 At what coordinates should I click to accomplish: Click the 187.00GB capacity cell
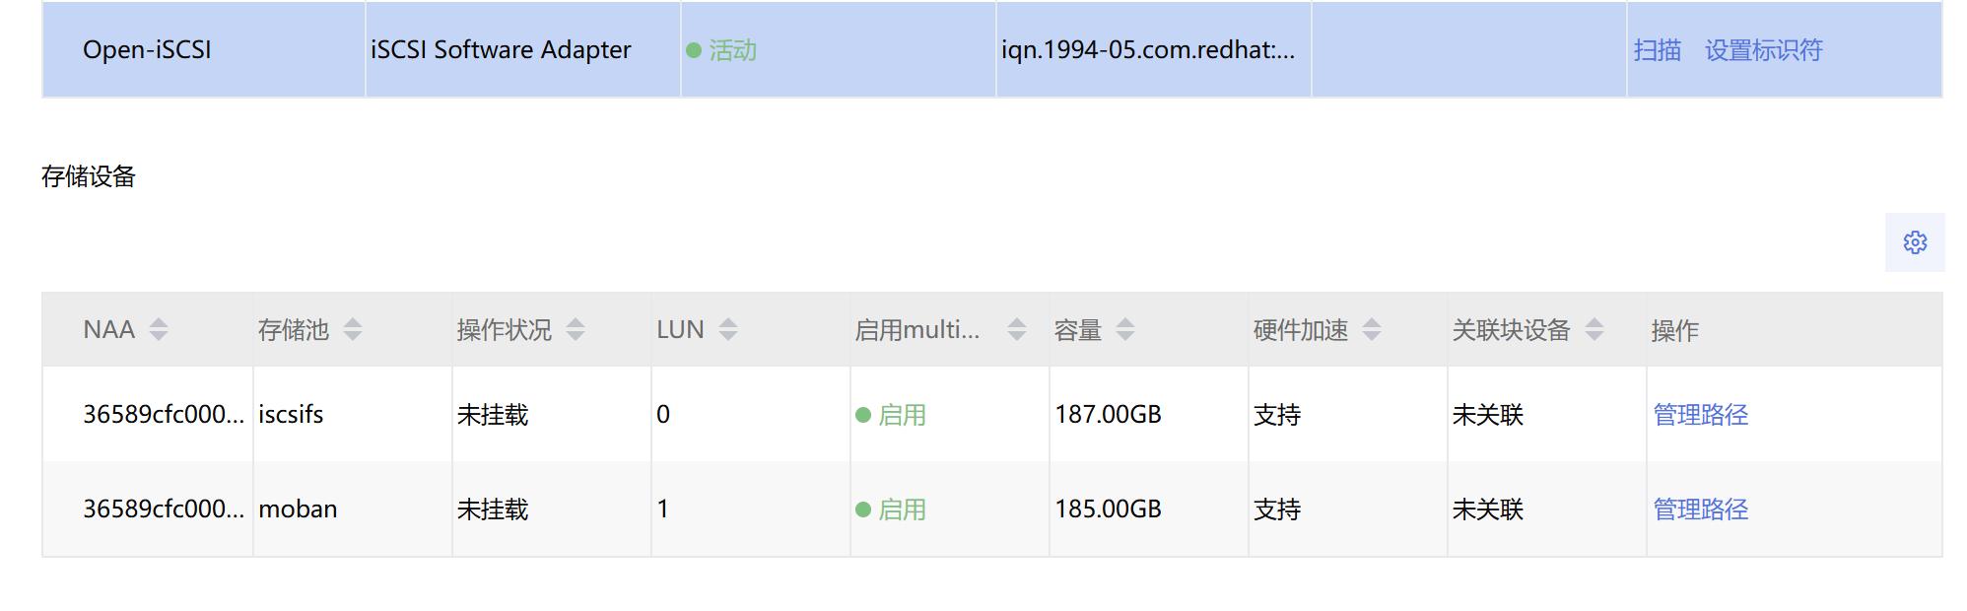[1108, 415]
